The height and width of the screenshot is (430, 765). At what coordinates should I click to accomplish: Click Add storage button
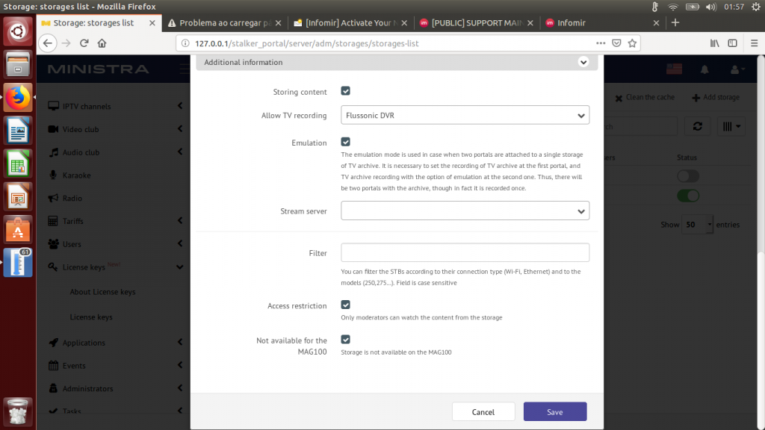coord(716,97)
